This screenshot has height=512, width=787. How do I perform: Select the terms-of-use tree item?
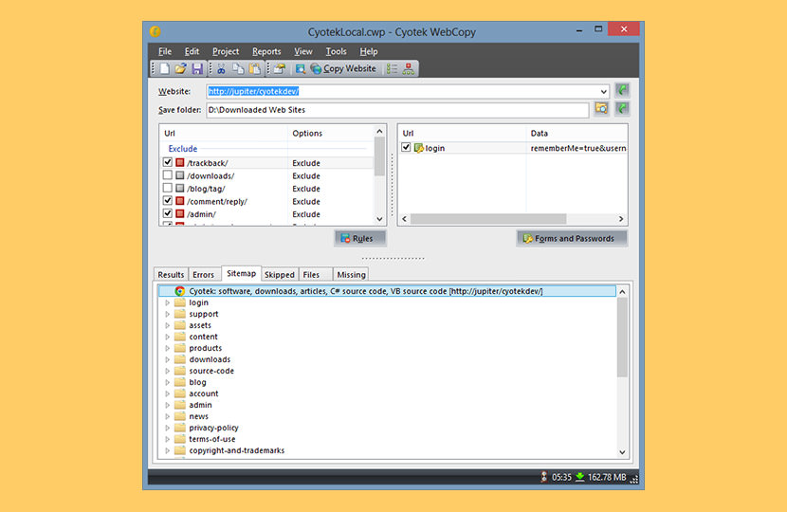tap(211, 439)
